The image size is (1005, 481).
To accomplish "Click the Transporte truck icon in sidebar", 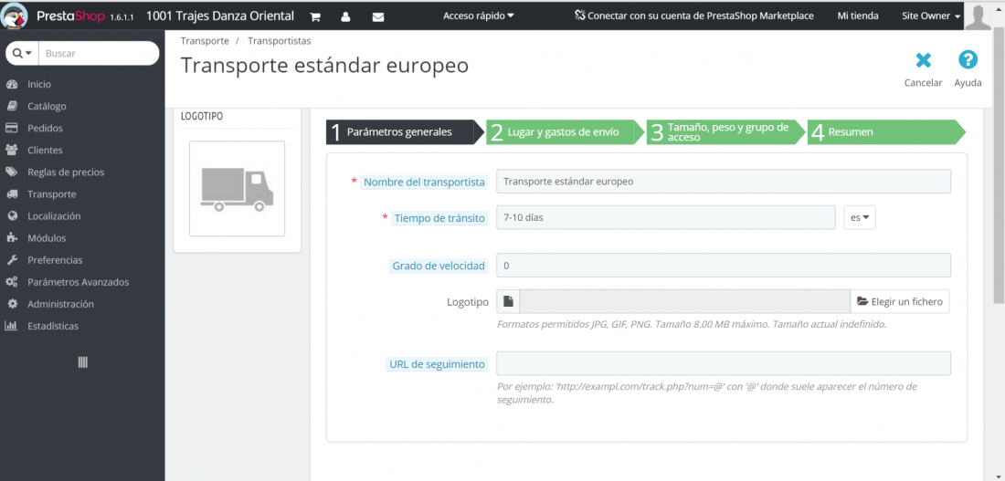I will (x=11, y=194).
